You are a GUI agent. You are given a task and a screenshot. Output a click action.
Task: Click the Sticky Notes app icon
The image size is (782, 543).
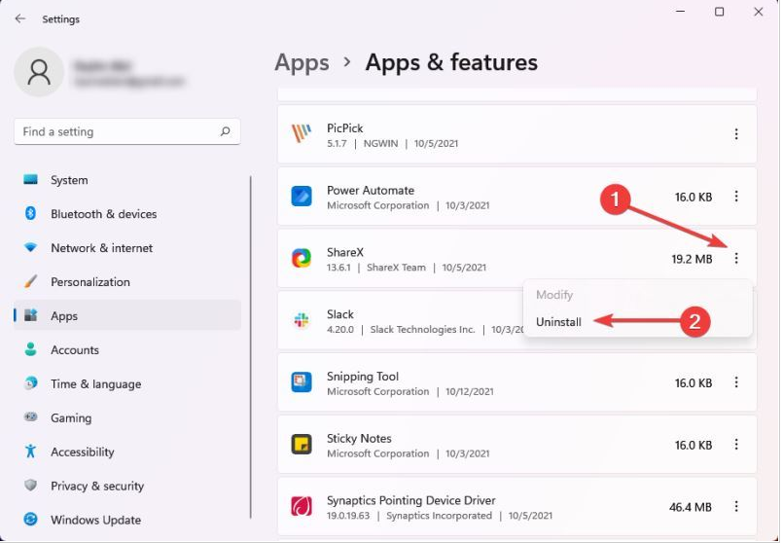tap(302, 445)
